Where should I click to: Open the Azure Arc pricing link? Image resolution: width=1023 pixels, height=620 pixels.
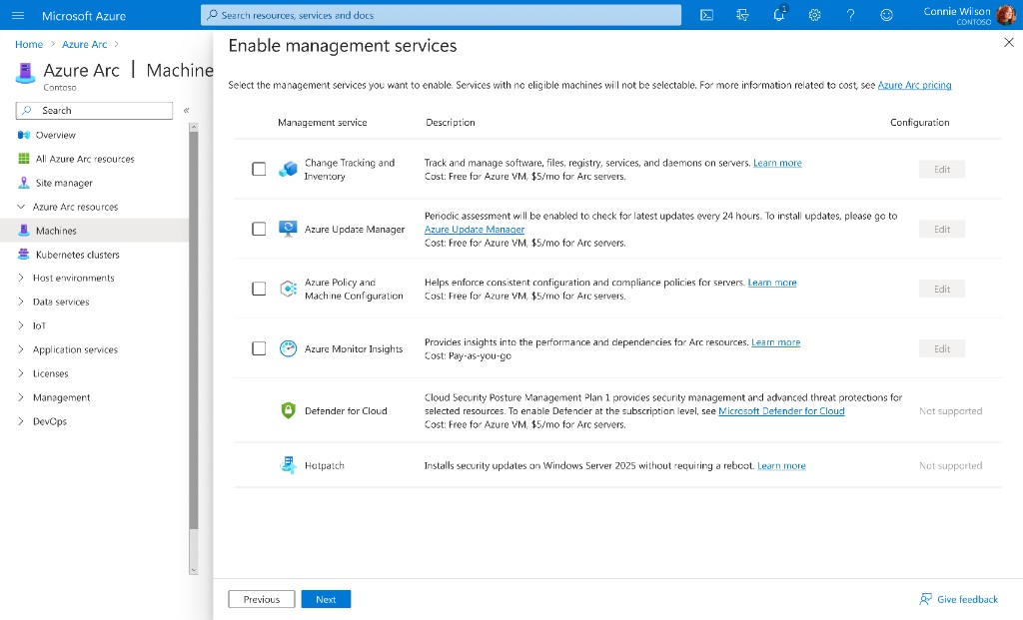(x=914, y=86)
